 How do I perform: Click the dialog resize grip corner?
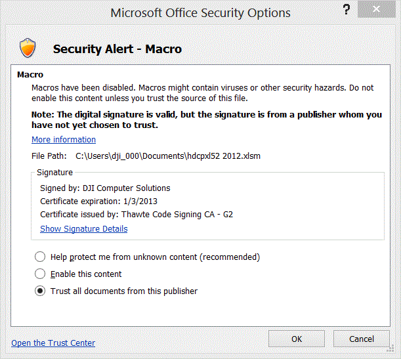[390, 348]
